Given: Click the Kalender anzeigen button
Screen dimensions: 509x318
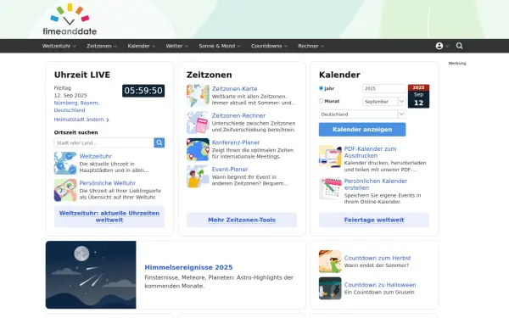Looking at the screenshot, I should [362, 130].
